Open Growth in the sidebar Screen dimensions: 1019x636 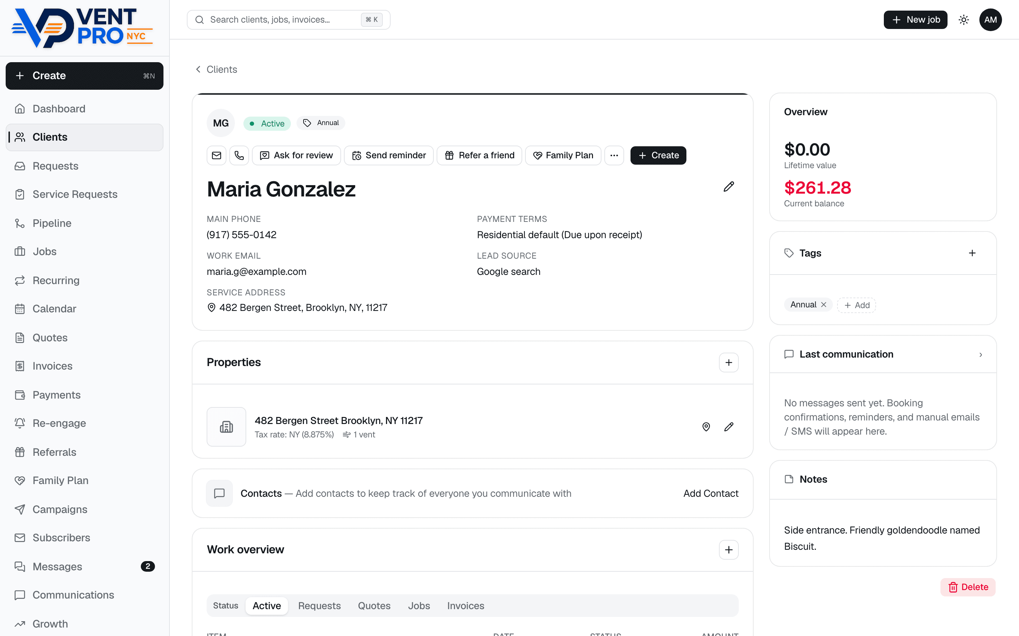84,624
